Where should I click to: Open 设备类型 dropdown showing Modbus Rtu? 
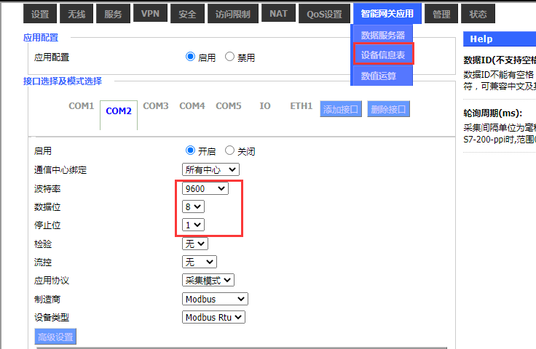213,317
